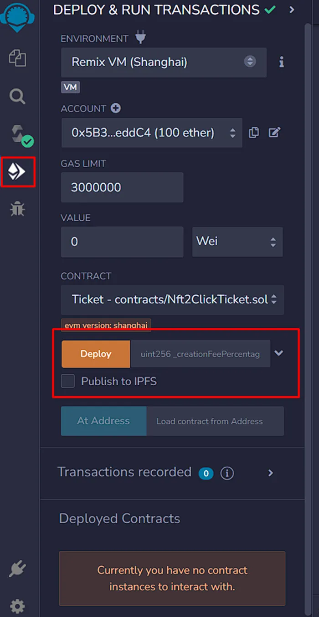Expand the Deploy constructor parameters chevron

coord(279,353)
